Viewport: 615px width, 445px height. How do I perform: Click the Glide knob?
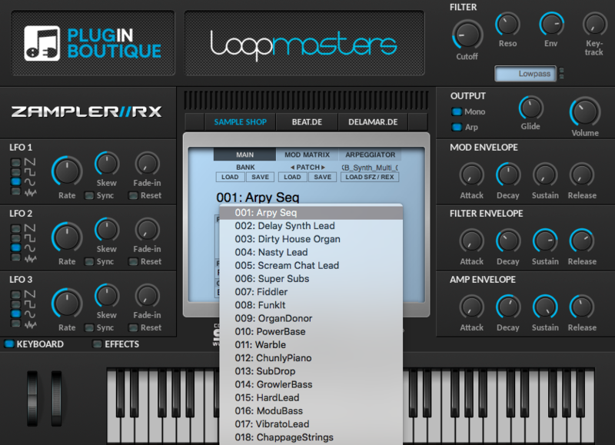coord(530,108)
